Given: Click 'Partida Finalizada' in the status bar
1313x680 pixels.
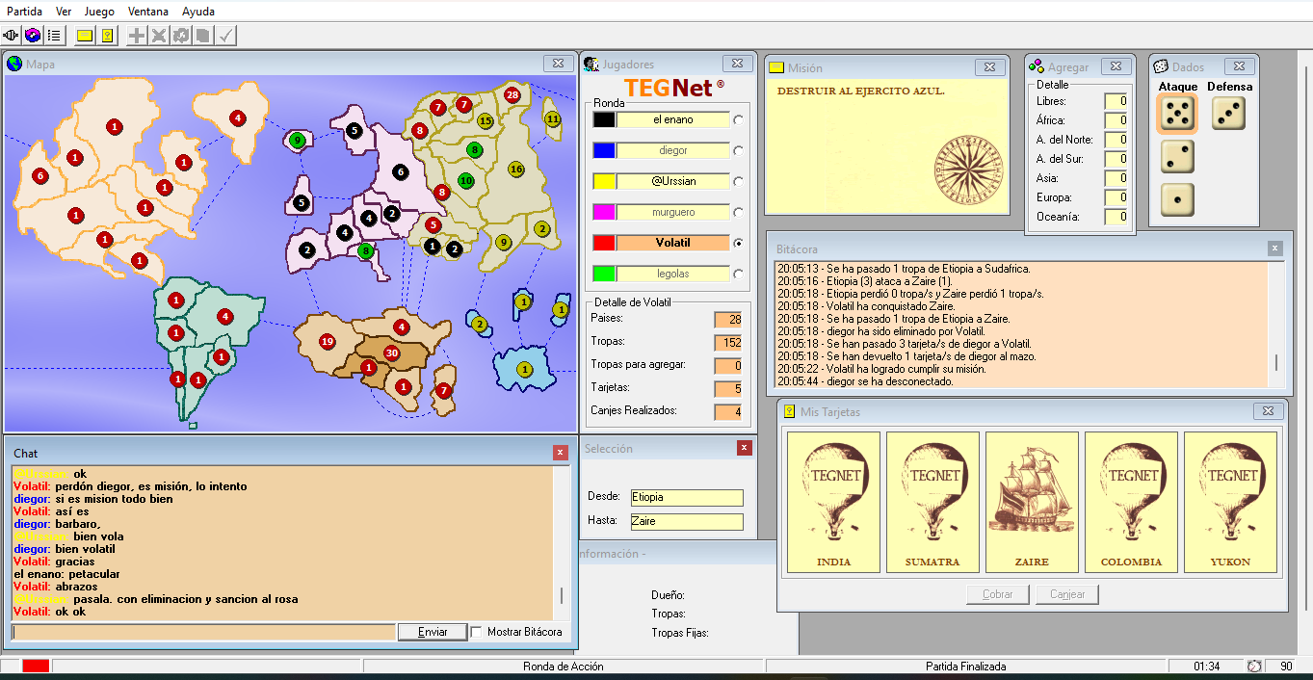Looking at the screenshot, I should point(966,666).
